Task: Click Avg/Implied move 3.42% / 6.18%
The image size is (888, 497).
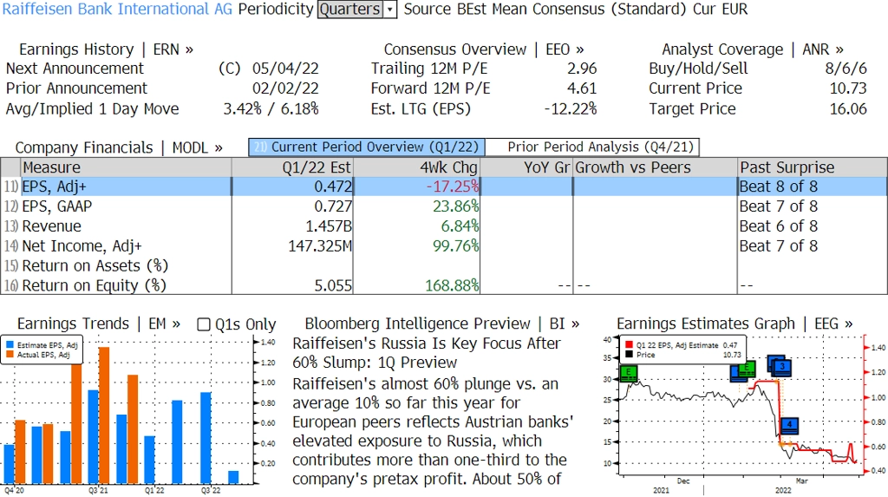Action: pyautogui.click(x=271, y=108)
